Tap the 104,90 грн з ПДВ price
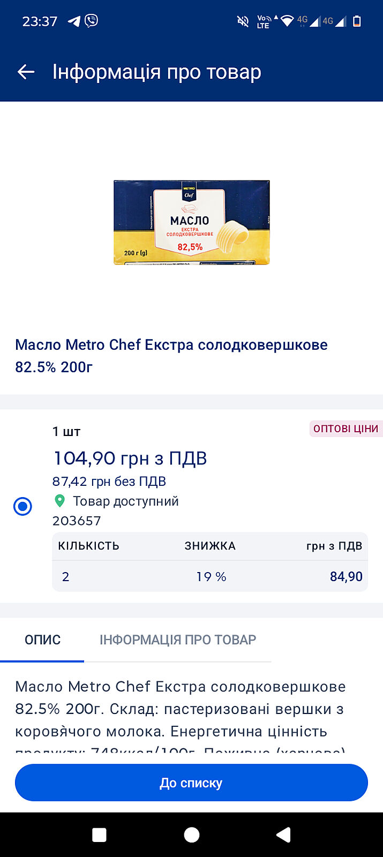 [x=130, y=458]
